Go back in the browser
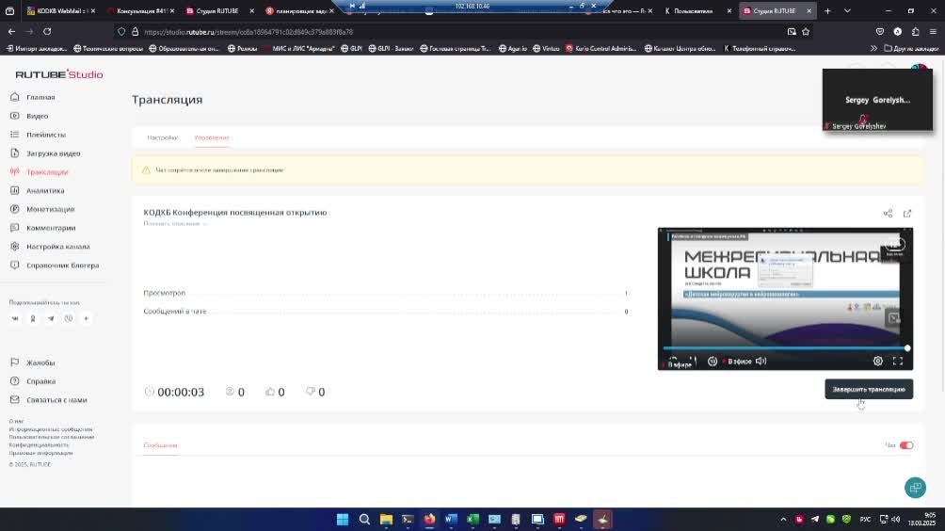This screenshot has width=945, height=531. (x=12, y=31)
